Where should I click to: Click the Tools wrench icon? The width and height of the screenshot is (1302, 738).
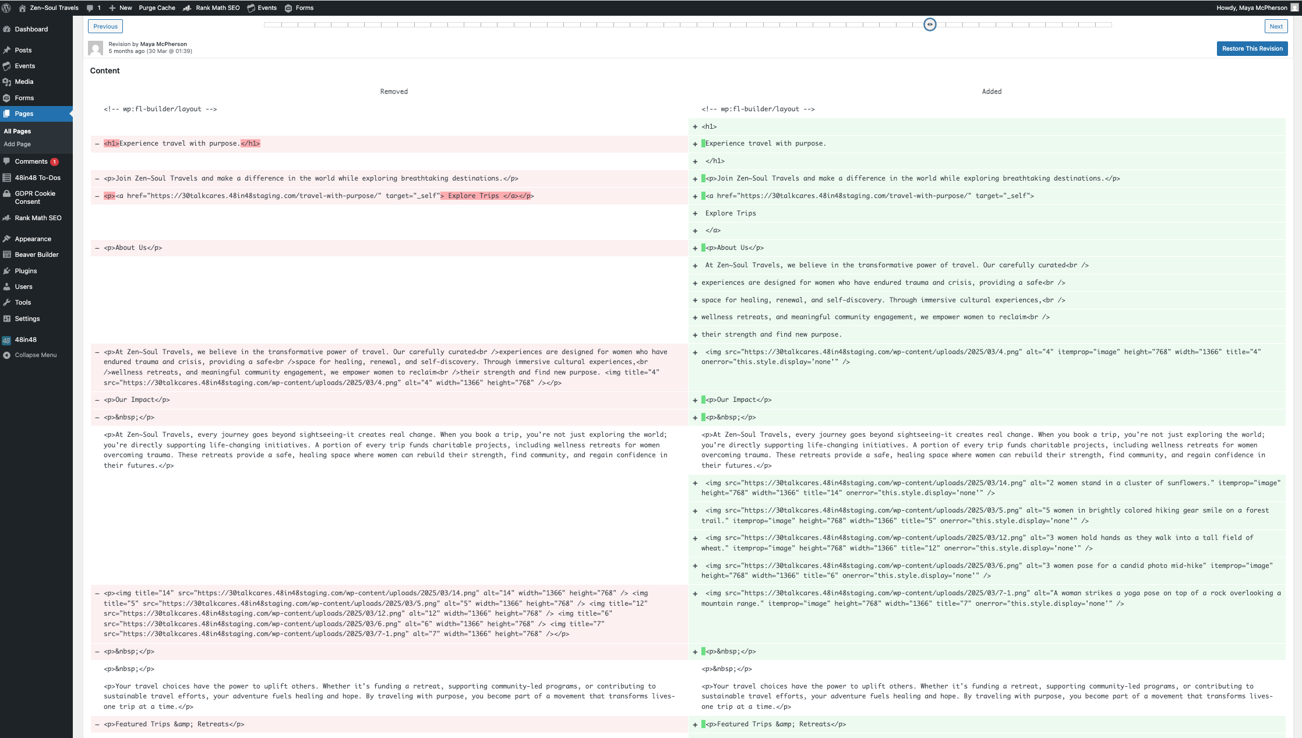point(7,302)
